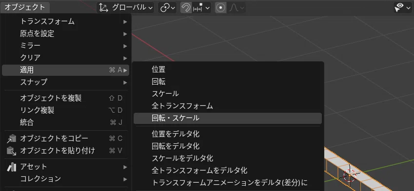Apply 位置 from the apply submenu

[228, 69]
